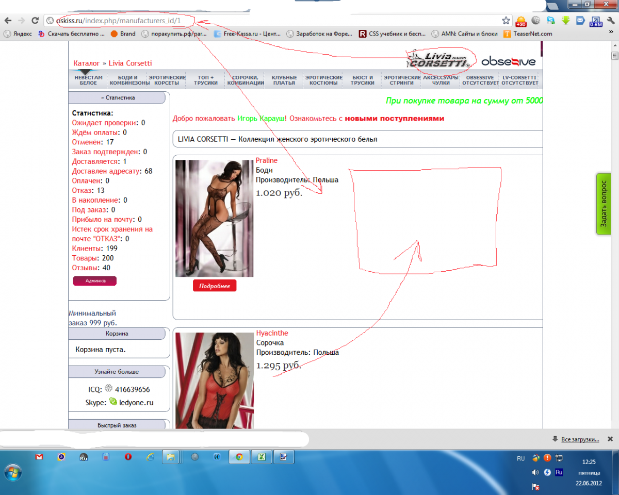Screen dimensions: 619x495
Task: Click Отменён statistic link
Action: click(x=87, y=142)
